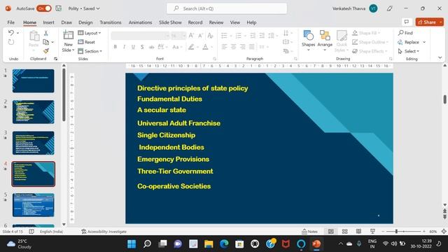Open taskbar Search
Screen dimensions: 448x252
147,244
